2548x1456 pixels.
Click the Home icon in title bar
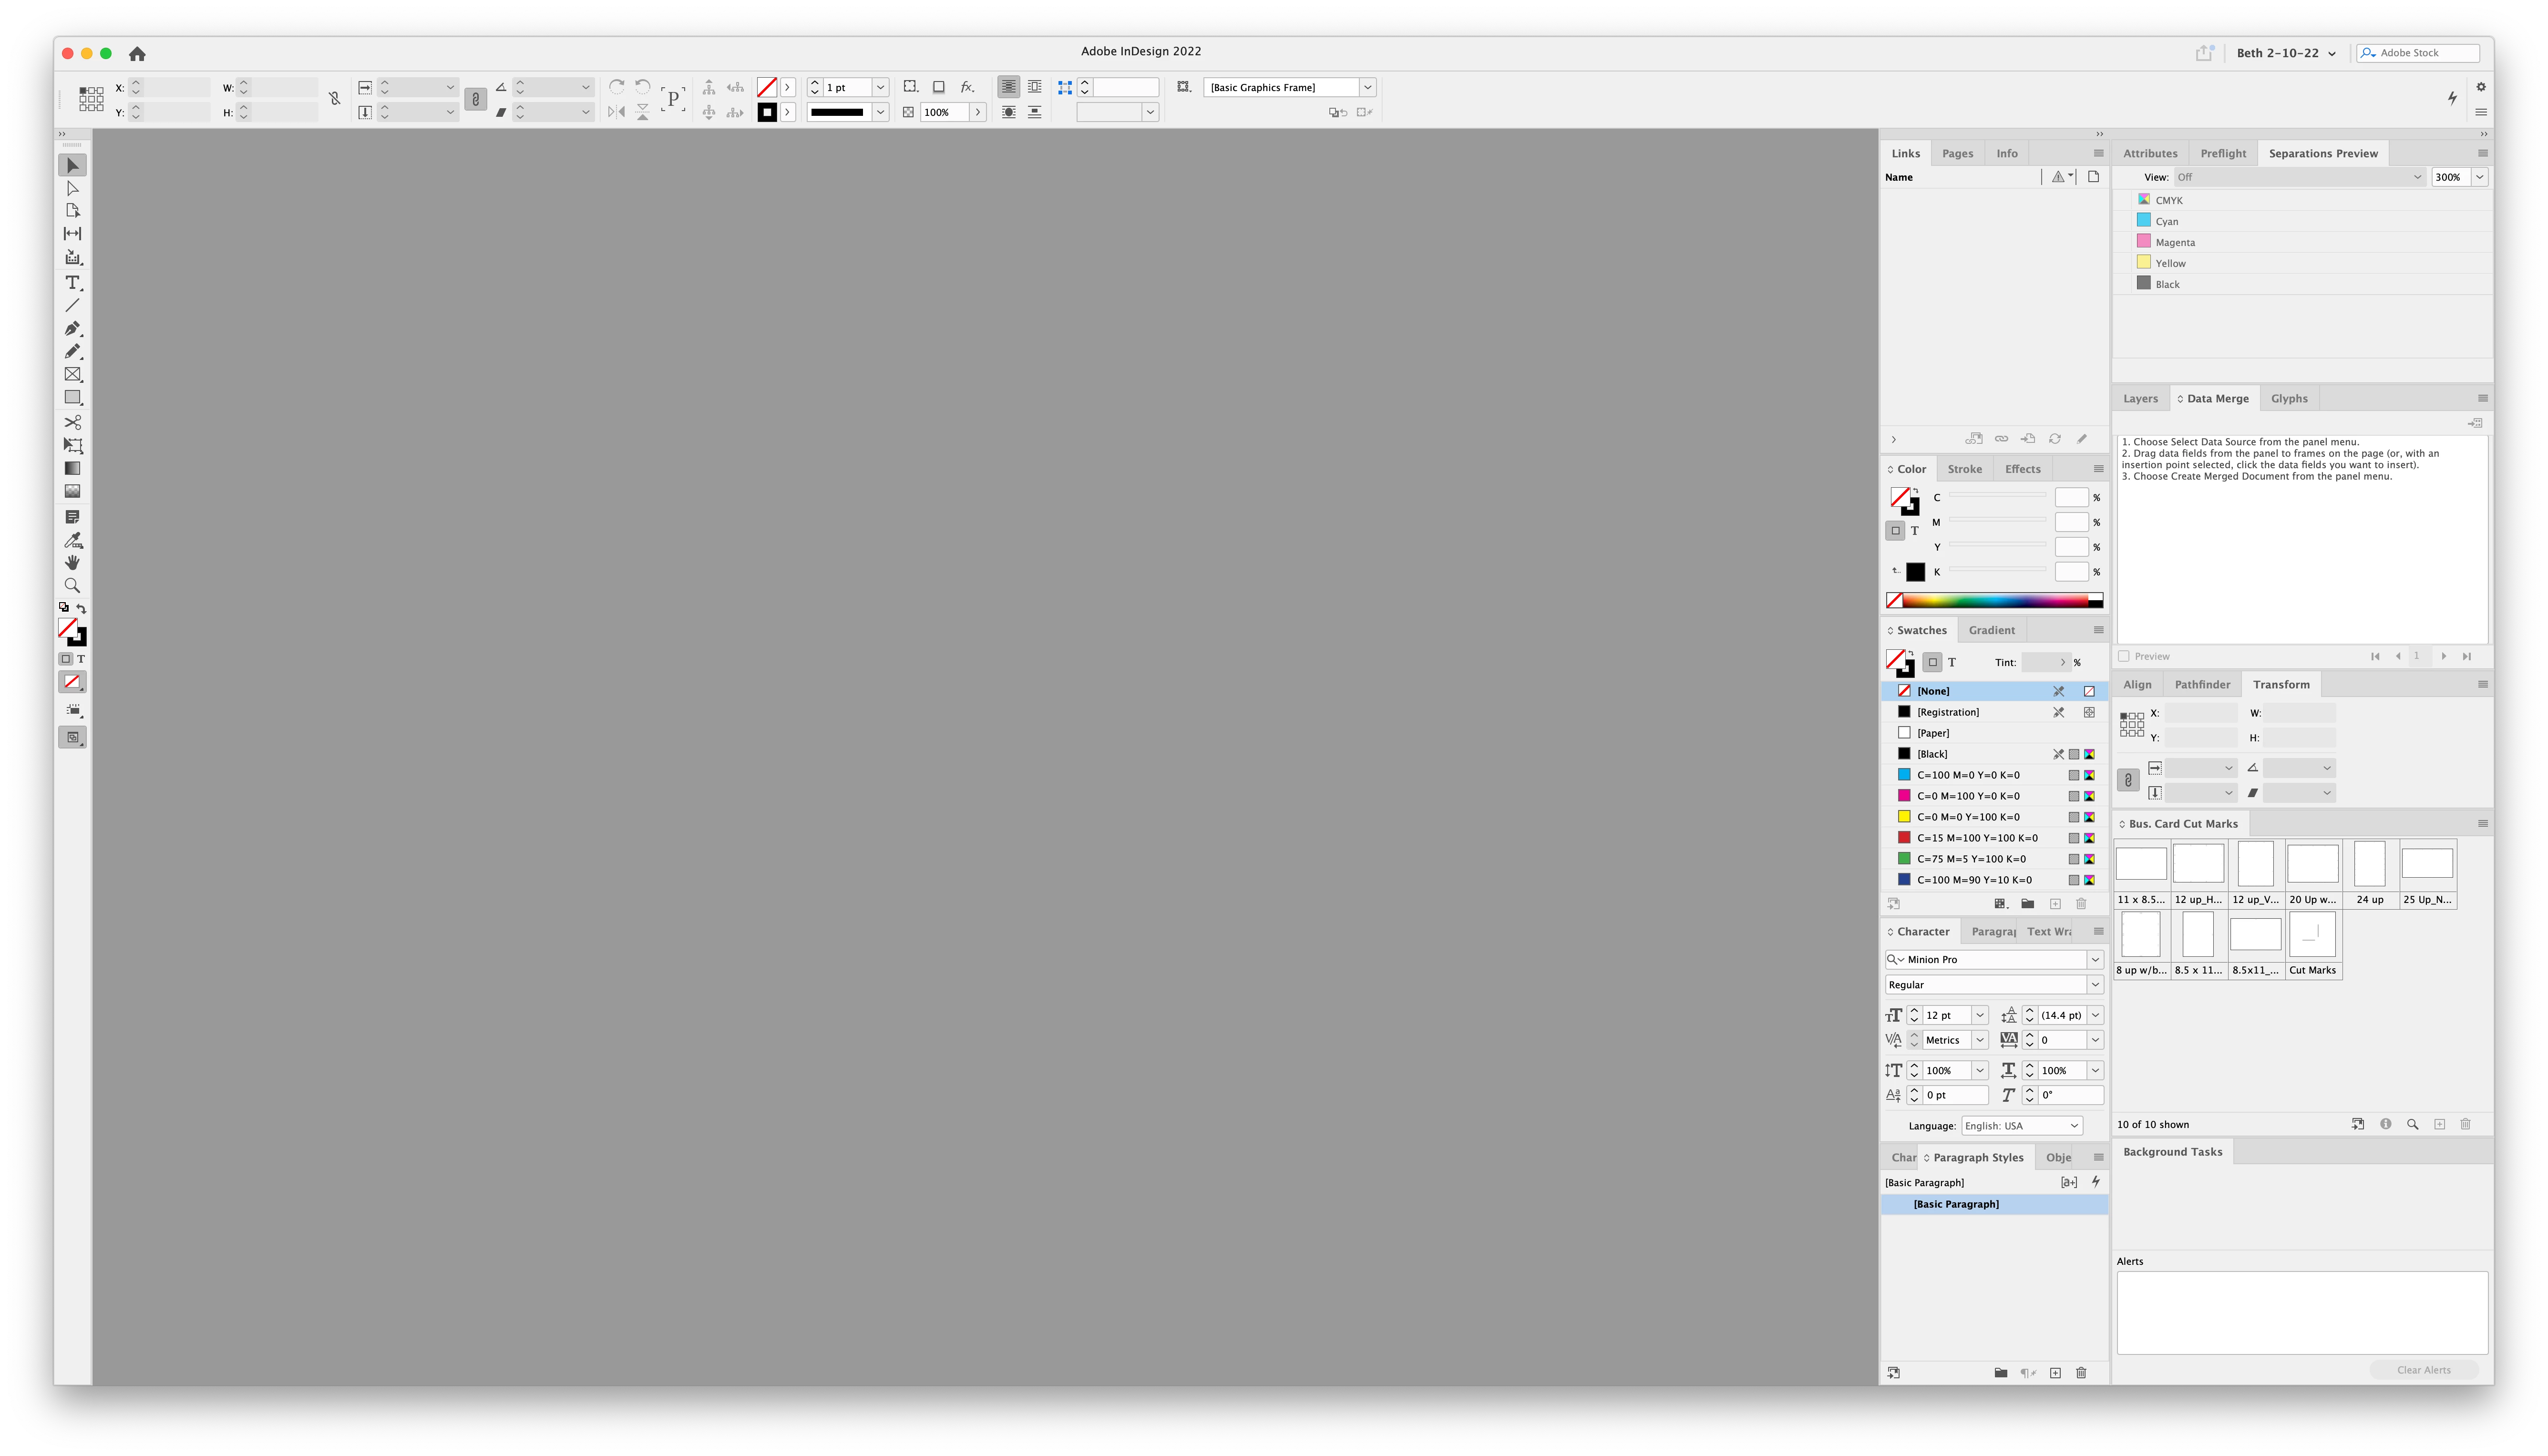[x=137, y=54]
